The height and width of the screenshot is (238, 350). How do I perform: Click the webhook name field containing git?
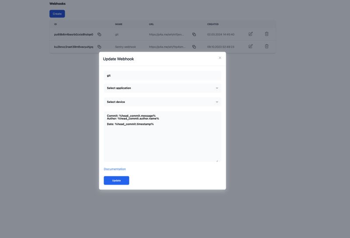coord(162,75)
